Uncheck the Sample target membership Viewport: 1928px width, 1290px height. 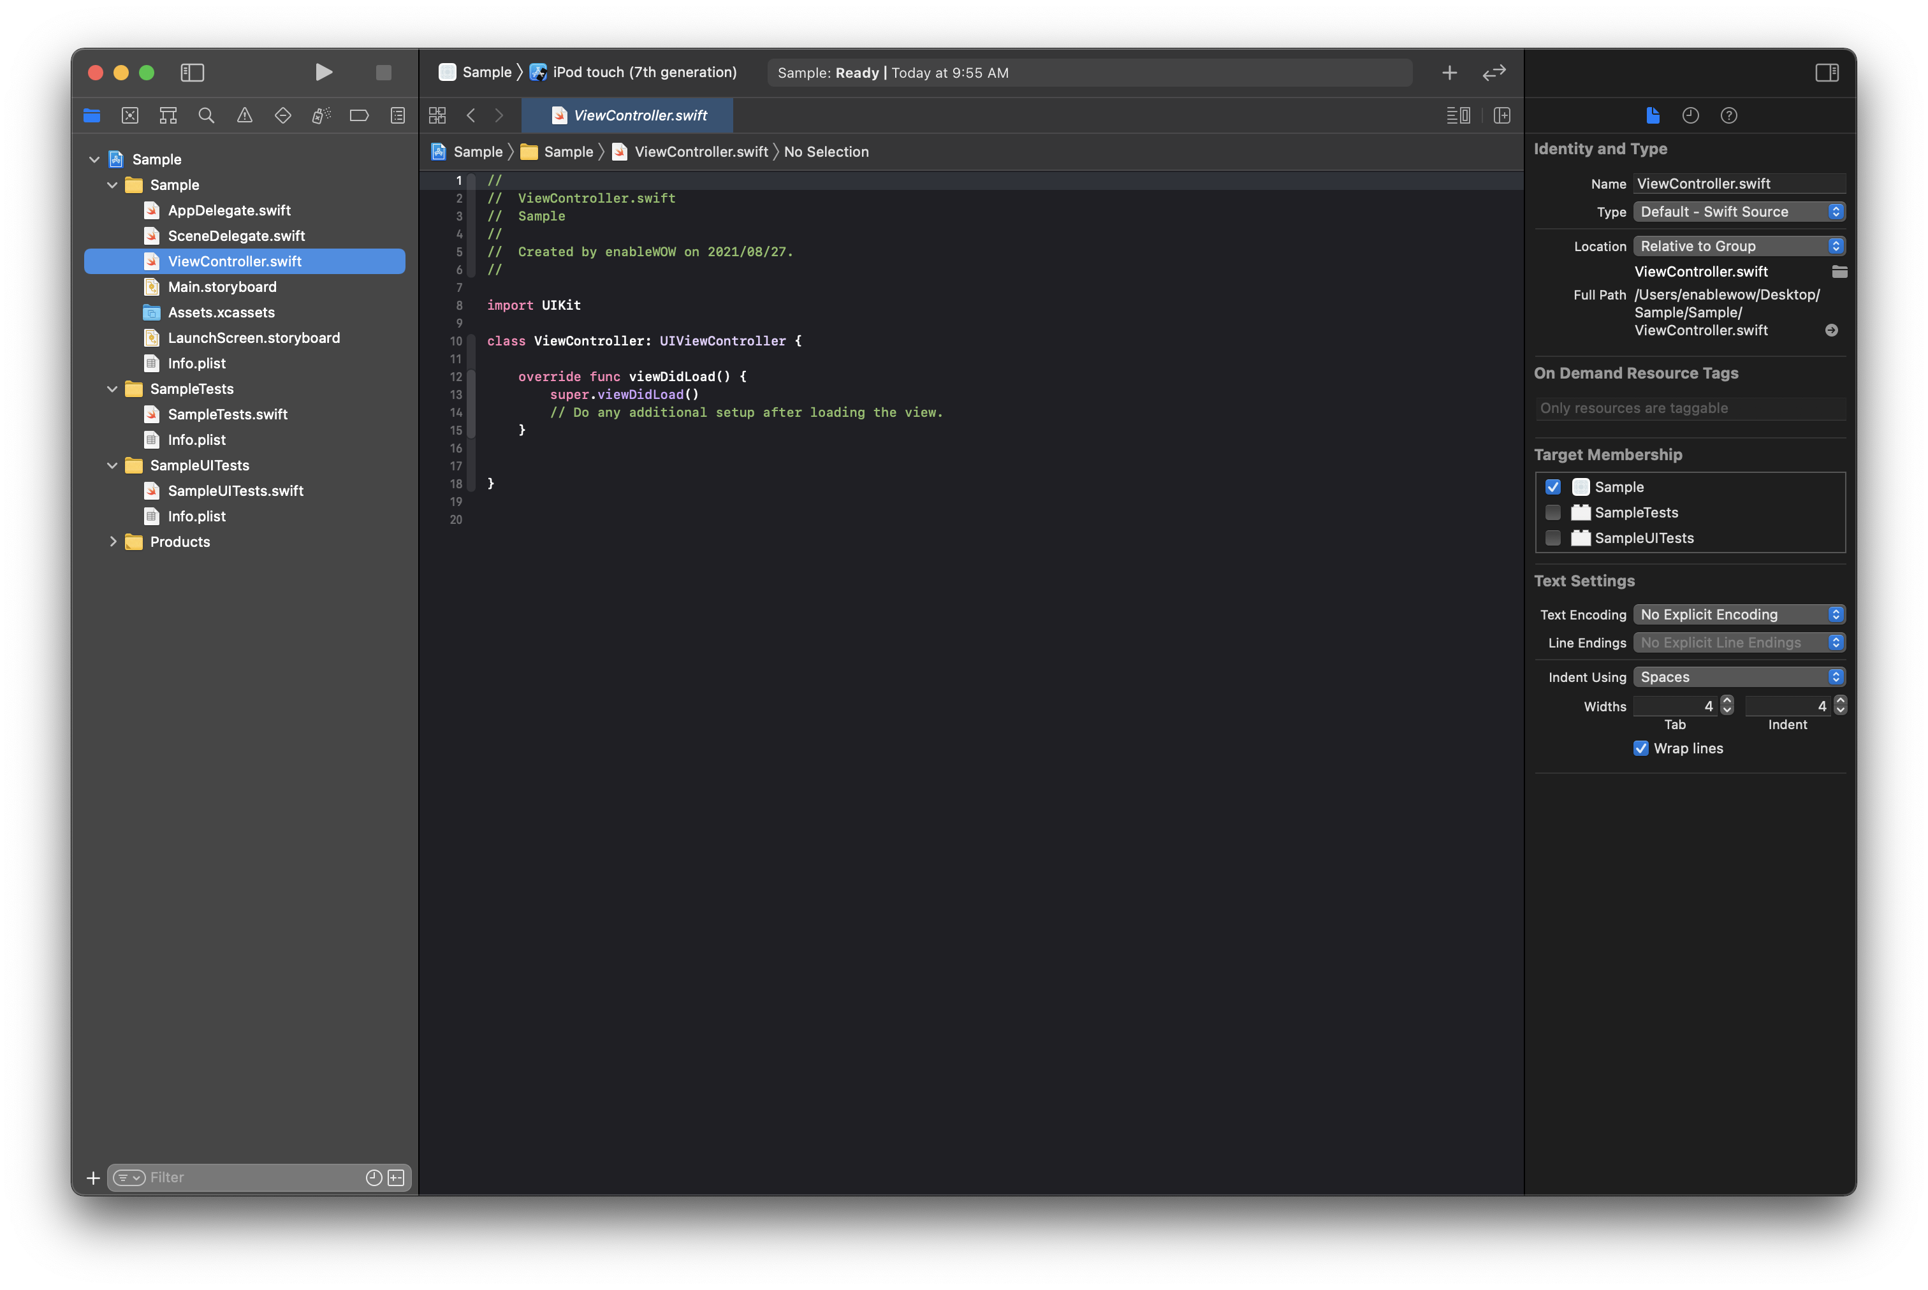point(1552,487)
